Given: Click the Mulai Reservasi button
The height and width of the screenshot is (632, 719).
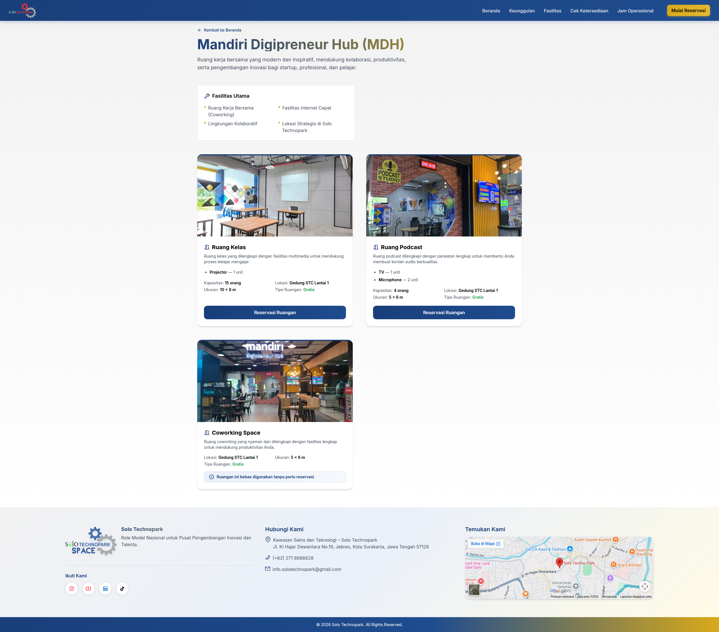Looking at the screenshot, I should coord(688,10).
